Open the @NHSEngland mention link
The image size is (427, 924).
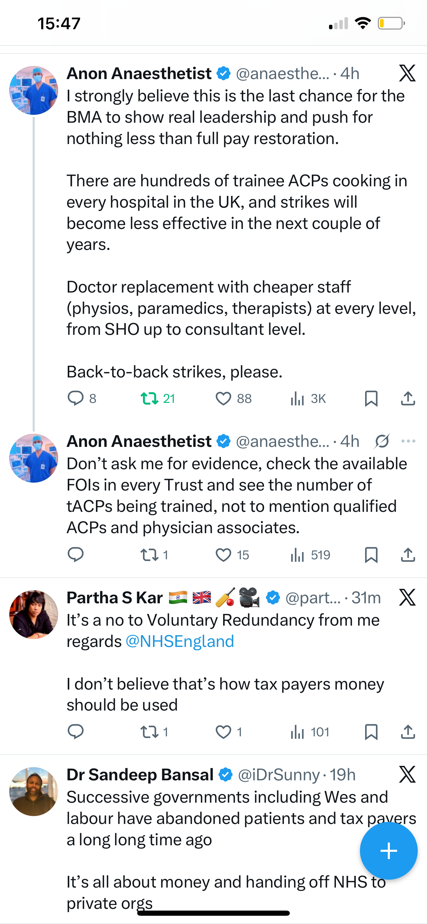pos(180,641)
